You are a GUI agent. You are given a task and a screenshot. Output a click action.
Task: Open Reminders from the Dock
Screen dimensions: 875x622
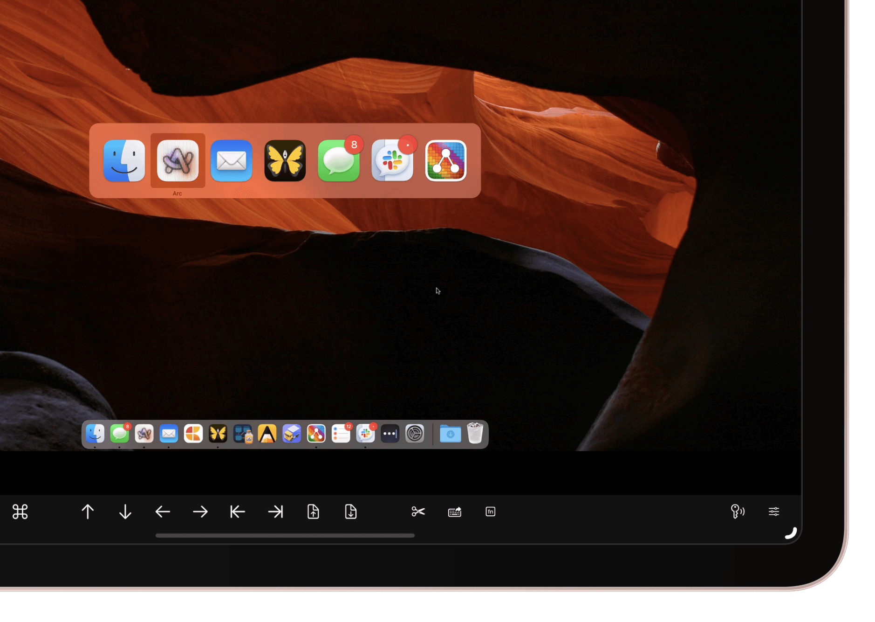(341, 434)
